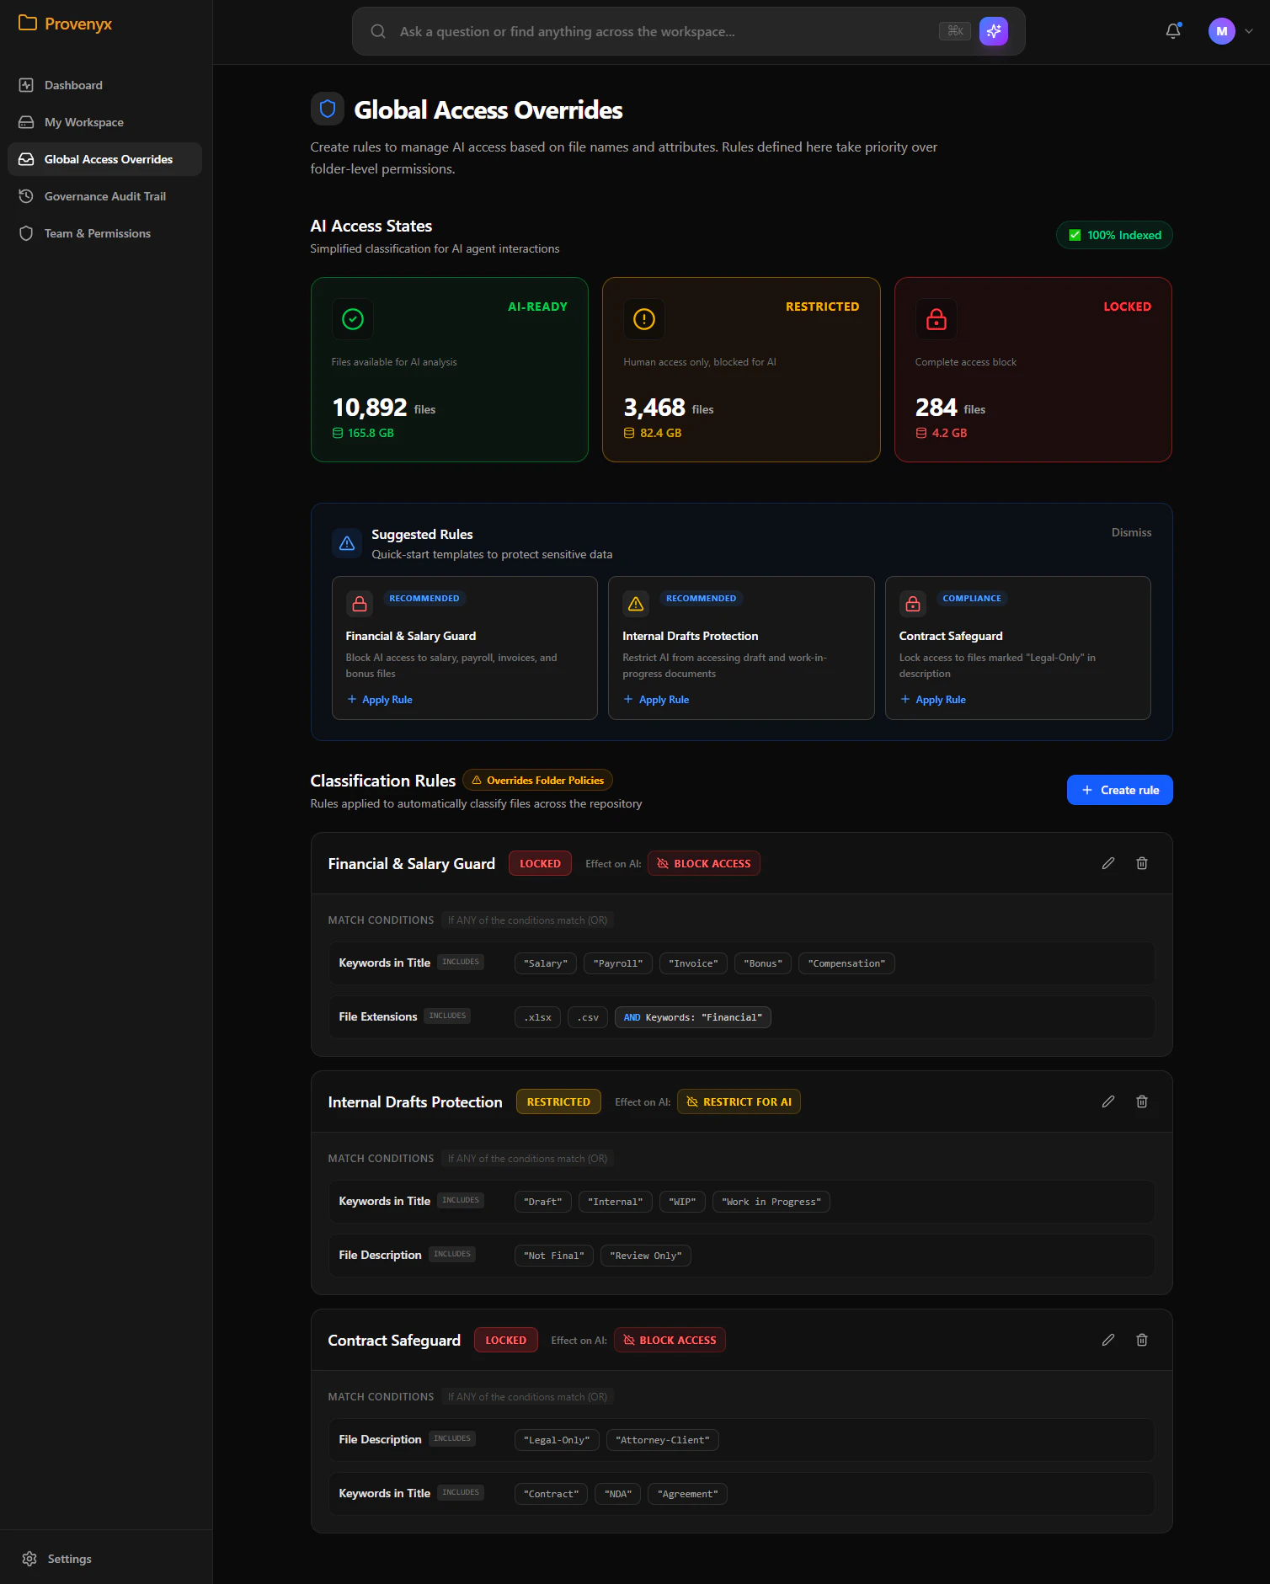Click the "Payroll" keyword chip
Screen dimensions: 1270x1584
tap(618, 963)
